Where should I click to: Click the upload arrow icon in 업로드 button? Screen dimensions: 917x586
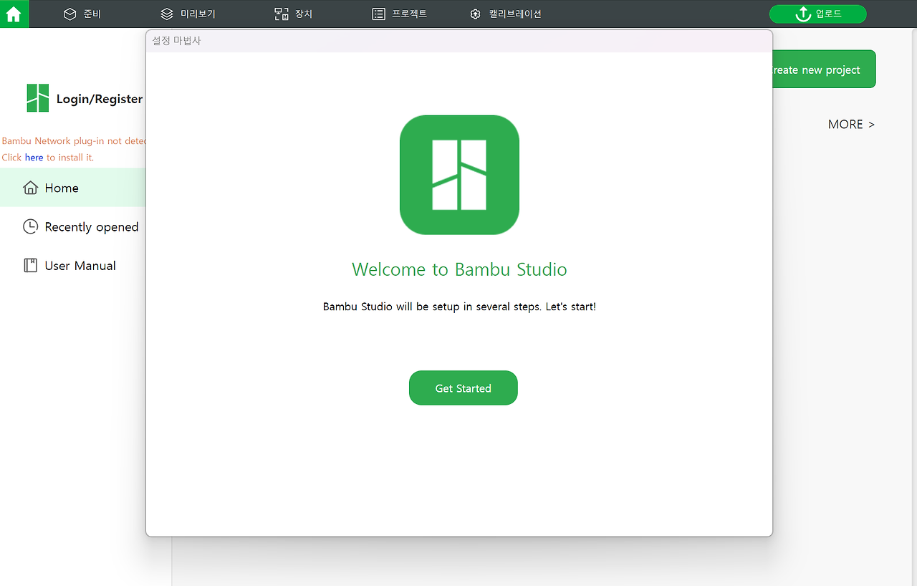pyautogui.click(x=803, y=14)
